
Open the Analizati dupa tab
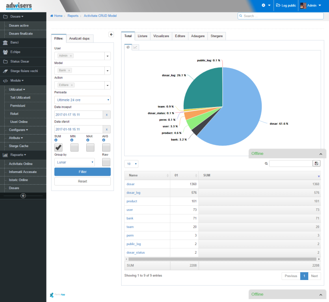[x=79, y=39]
